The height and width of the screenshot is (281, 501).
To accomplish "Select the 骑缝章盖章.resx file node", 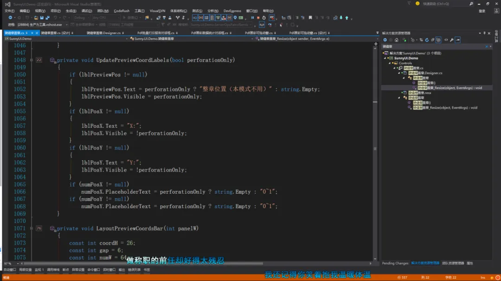I will [x=419, y=93].
